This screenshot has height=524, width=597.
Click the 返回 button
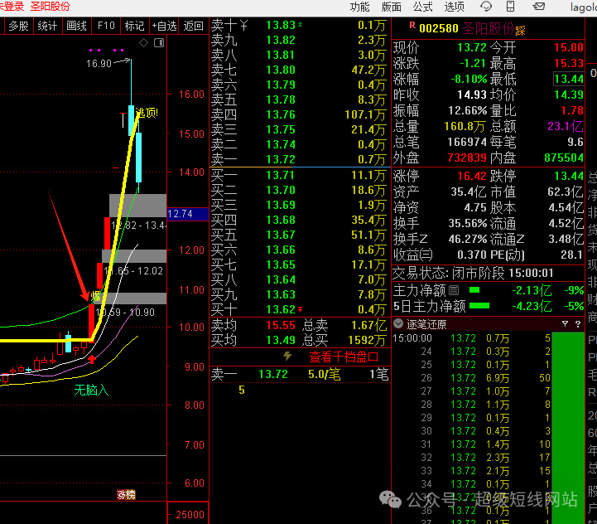pyautogui.click(x=194, y=26)
